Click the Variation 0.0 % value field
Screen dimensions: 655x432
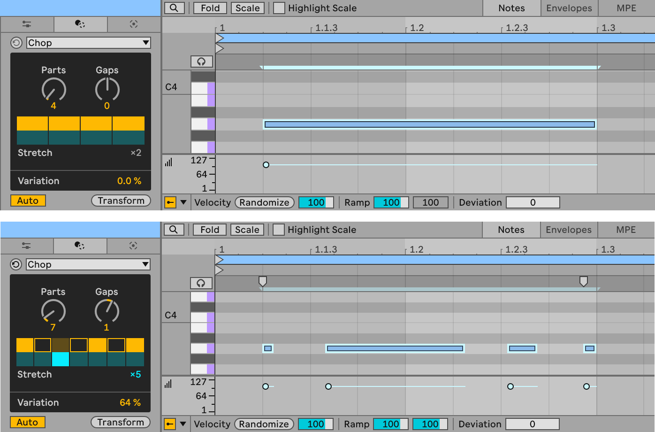(x=129, y=181)
